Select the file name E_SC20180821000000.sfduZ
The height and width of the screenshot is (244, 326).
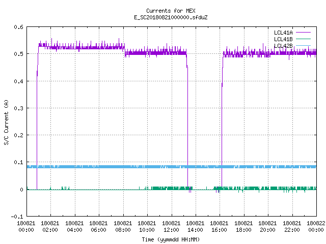pos(171,17)
